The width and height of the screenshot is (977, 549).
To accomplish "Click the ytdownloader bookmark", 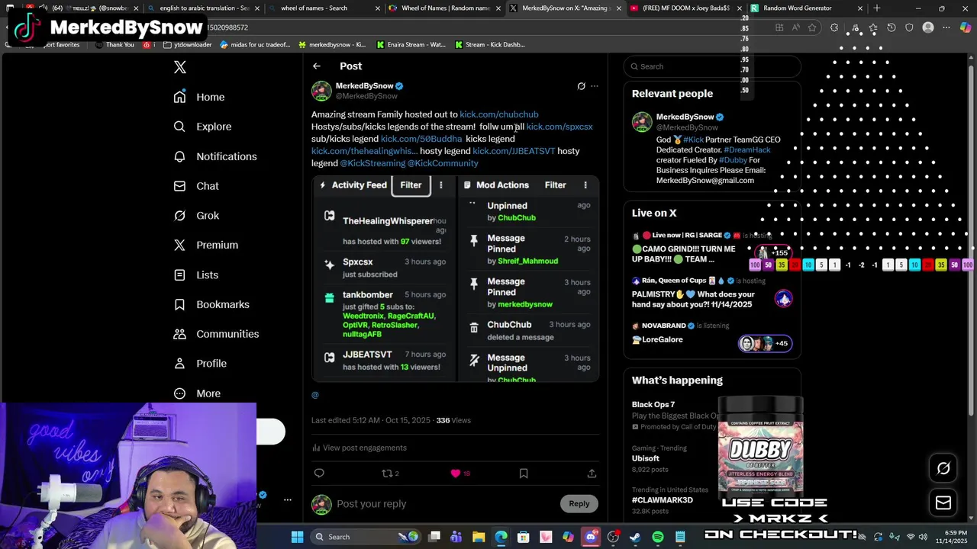I will pyautogui.click(x=189, y=44).
